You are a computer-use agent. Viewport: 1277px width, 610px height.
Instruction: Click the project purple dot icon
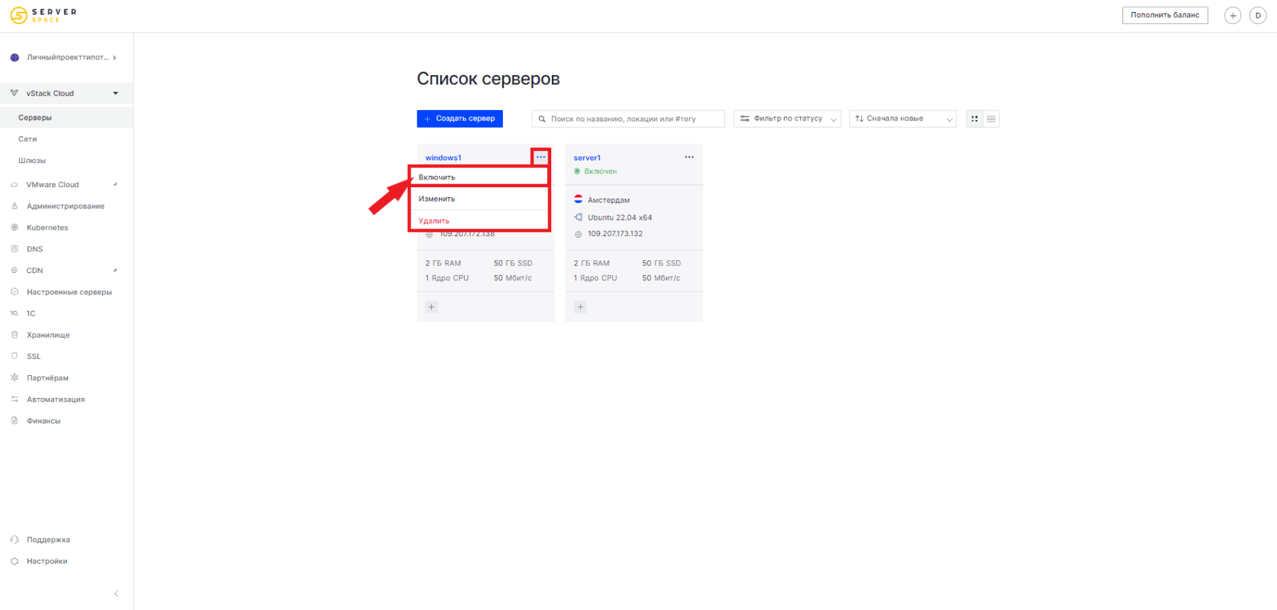coord(15,57)
